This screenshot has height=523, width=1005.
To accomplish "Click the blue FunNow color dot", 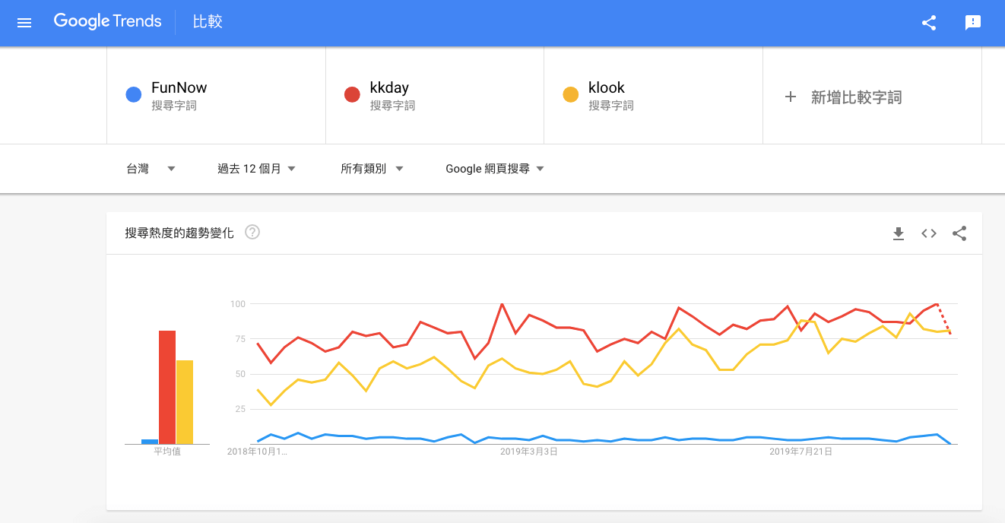I will (x=134, y=95).
